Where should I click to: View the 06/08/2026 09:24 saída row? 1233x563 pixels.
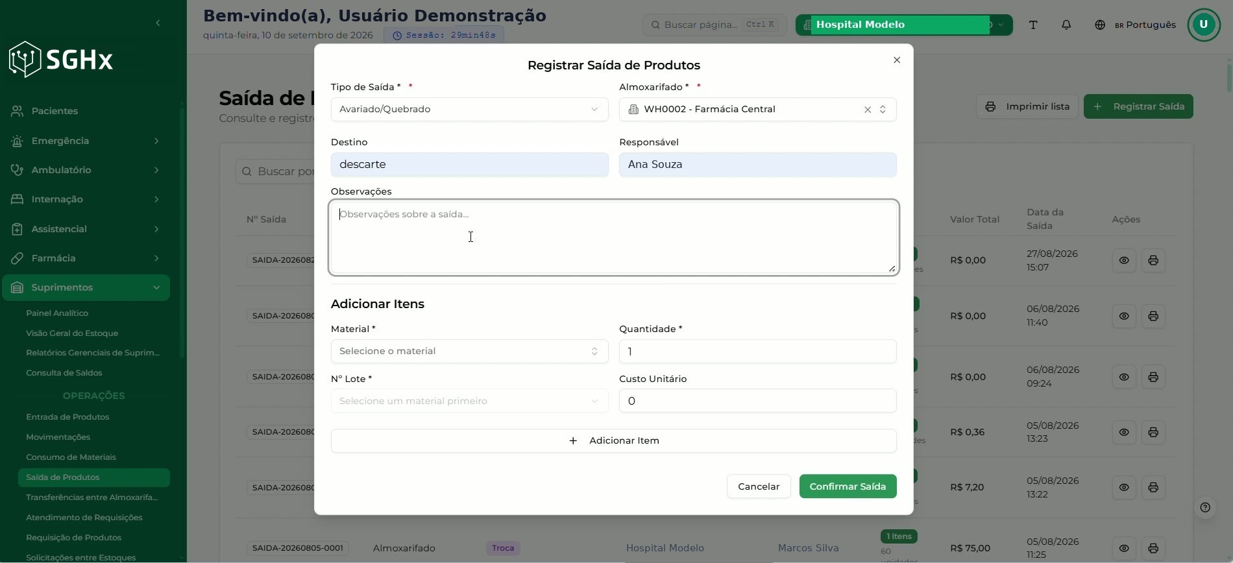point(1124,377)
